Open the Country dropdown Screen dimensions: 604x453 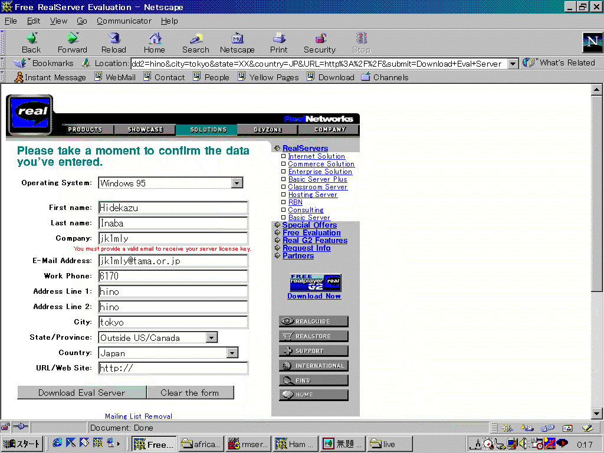232,353
